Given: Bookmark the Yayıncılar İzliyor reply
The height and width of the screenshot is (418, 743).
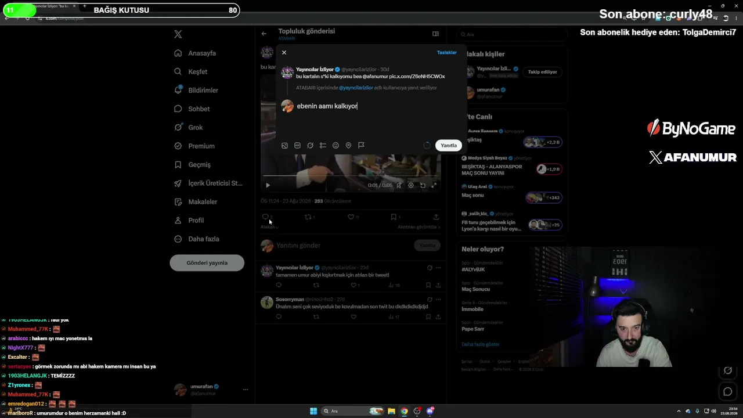Looking at the screenshot, I should pyautogui.click(x=428, y=286).
